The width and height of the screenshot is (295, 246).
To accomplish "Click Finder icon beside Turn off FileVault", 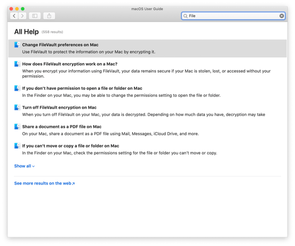I will pyautogui.click(x=17, y=107).
